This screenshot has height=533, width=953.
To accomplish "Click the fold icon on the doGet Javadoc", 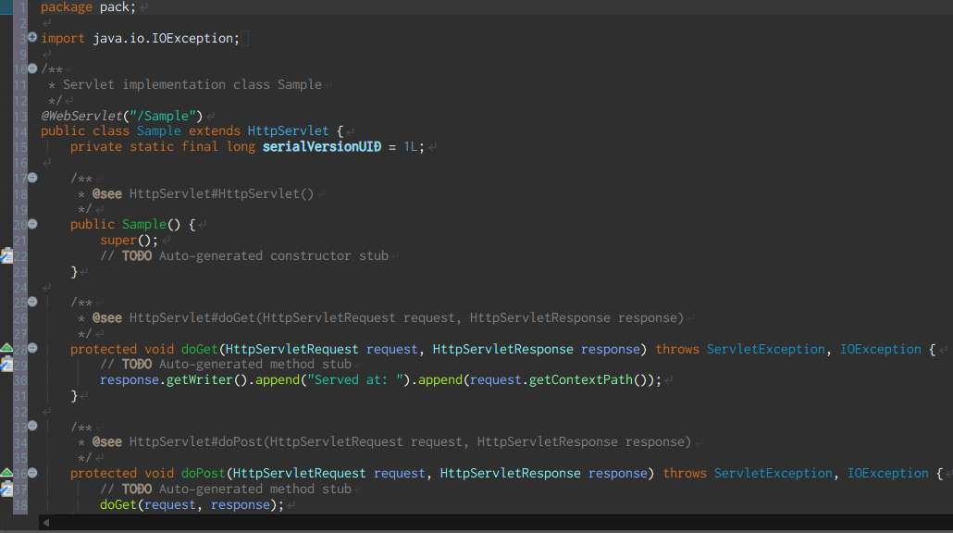I will [x=31, y=302].
